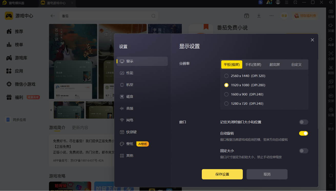Image resolution: width=336 pixels, height=191 pixels.
Task: Close the 雷电游戏中心 tab
Action: pyautogui.click(x=72, y=3)
